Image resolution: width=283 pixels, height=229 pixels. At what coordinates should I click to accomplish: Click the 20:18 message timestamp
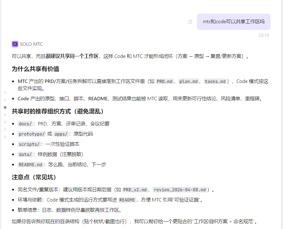pyautogui.click(x=263, y=35)
